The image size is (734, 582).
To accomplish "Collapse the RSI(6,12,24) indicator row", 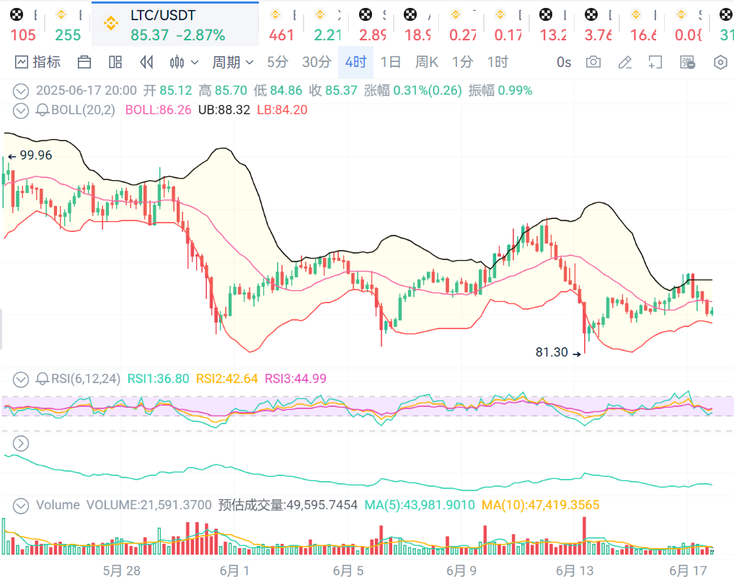I will click(x=21, y=379).
